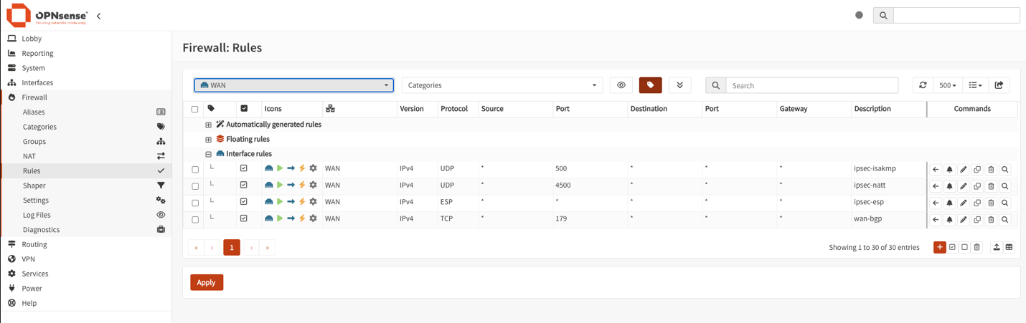
Task: Click the quick (lightning) icon on the wan-bgp rule
Action: 302,218
